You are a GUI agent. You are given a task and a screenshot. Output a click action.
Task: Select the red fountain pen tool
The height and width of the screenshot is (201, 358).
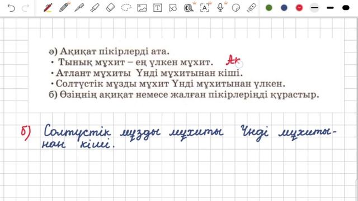[x=48, y=8]
